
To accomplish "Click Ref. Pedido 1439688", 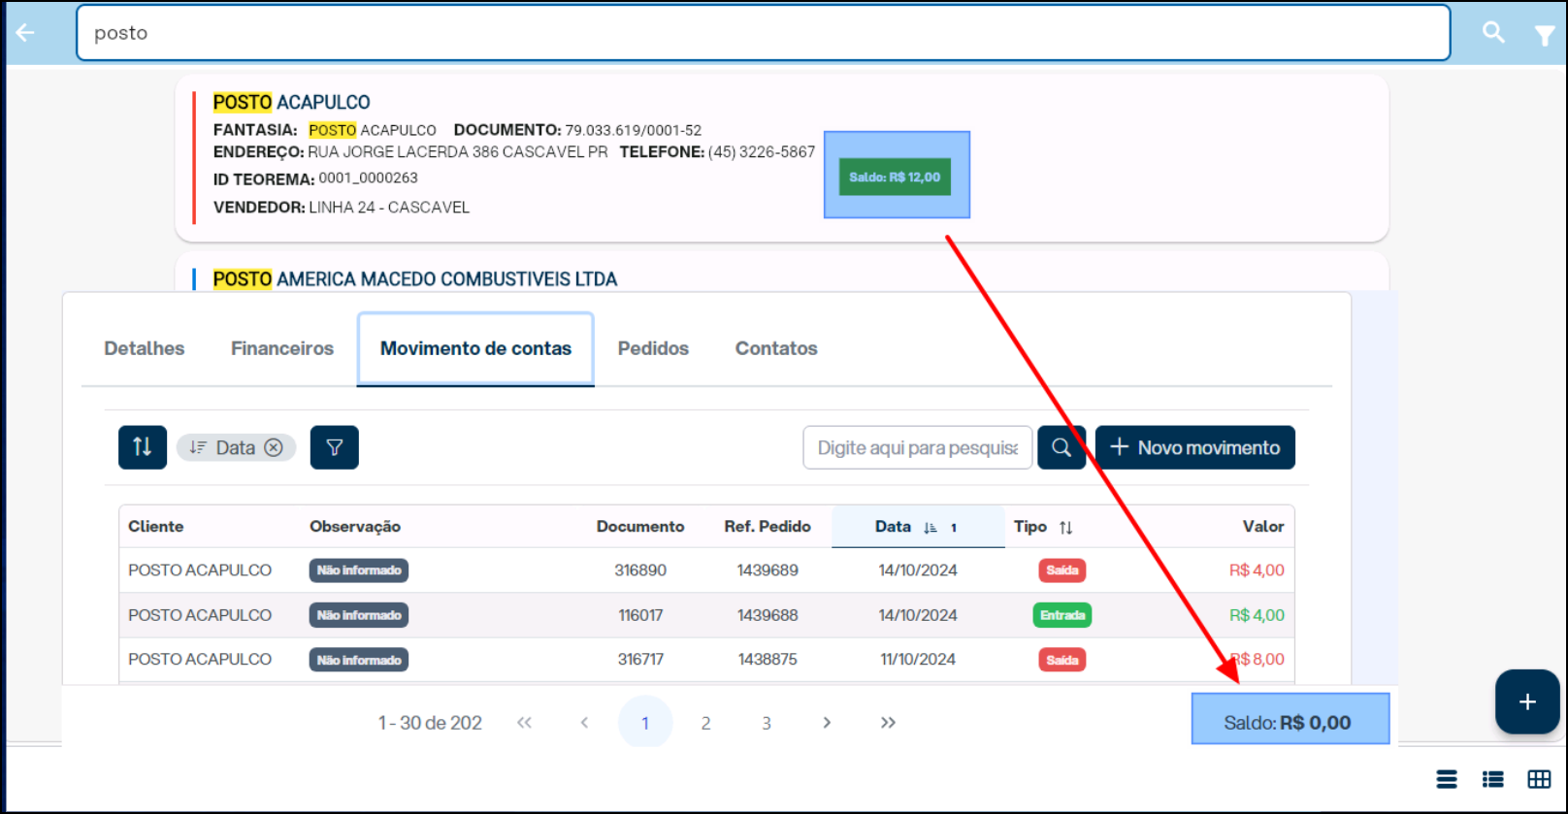I will [x=768, y=615].
